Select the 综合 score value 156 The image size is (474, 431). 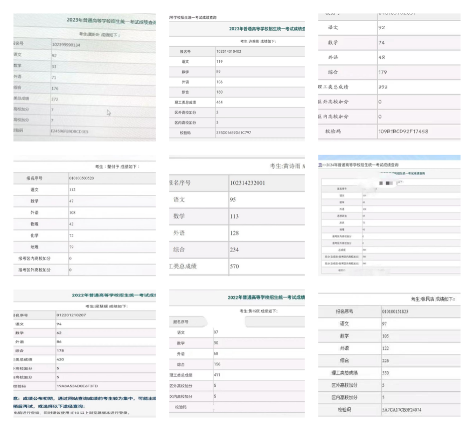pos(217,364)
